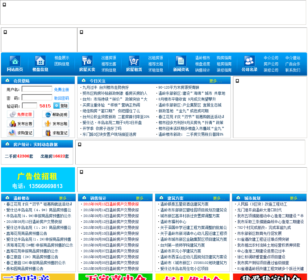This screenshot has height=280, width=308.
Task: Open 楼盘进度 in navigation
Action: (202, 64)
